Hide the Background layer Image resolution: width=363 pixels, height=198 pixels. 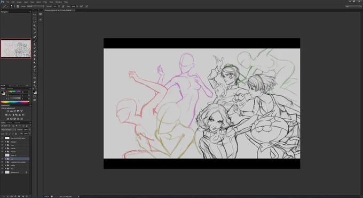point(2,172)
